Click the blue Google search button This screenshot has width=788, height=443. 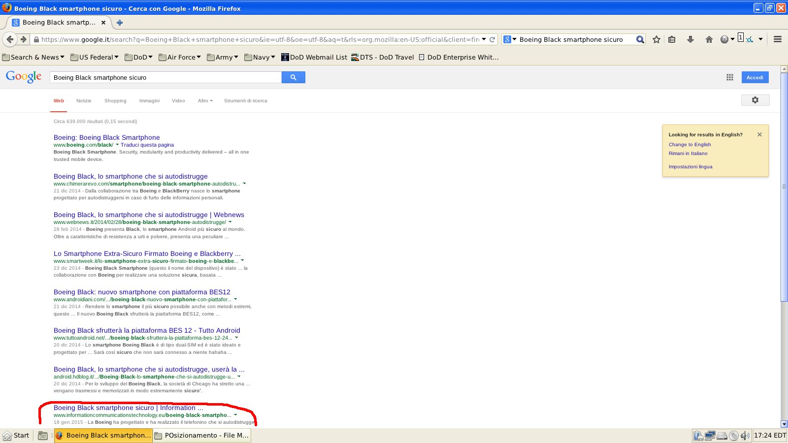point(294,77)
